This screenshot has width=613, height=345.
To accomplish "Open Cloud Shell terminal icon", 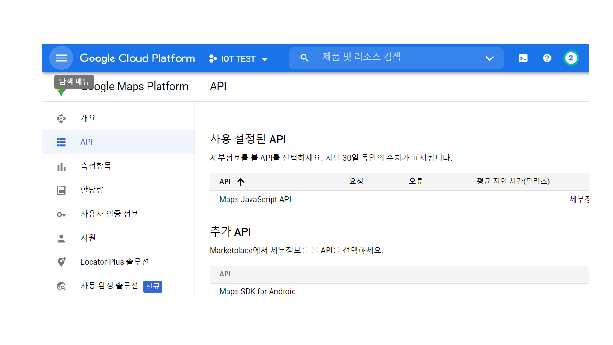I will point(523,58).
